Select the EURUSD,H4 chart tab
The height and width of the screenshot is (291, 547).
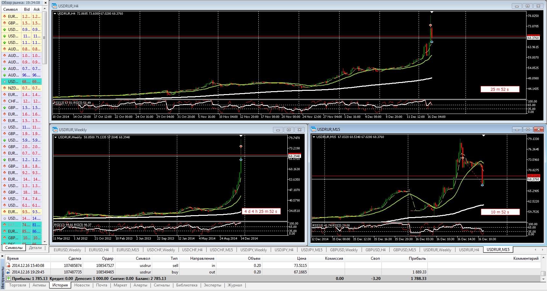coord(99,250)
